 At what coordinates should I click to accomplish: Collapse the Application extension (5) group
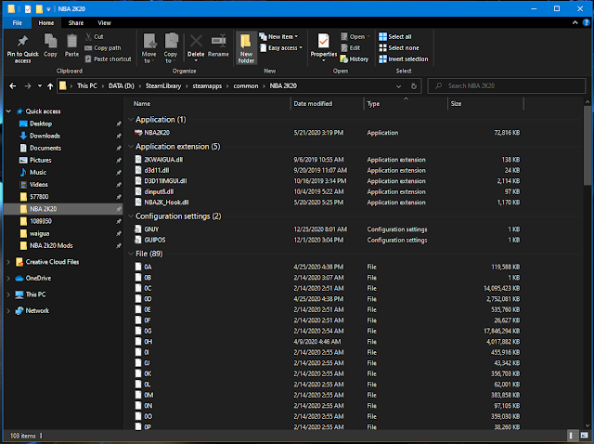click(131, 147)
